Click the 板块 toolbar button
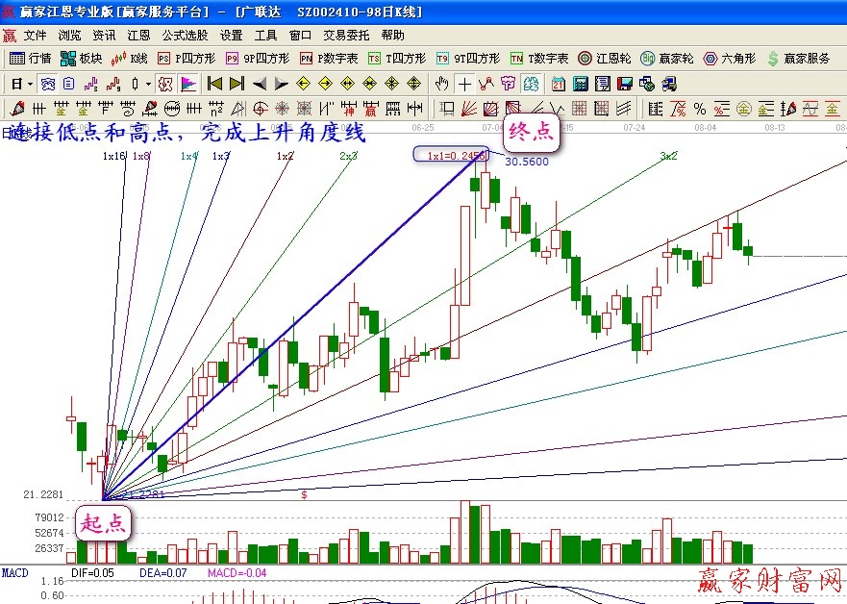This screenshot has width=847, height=604. coord(81,59)
